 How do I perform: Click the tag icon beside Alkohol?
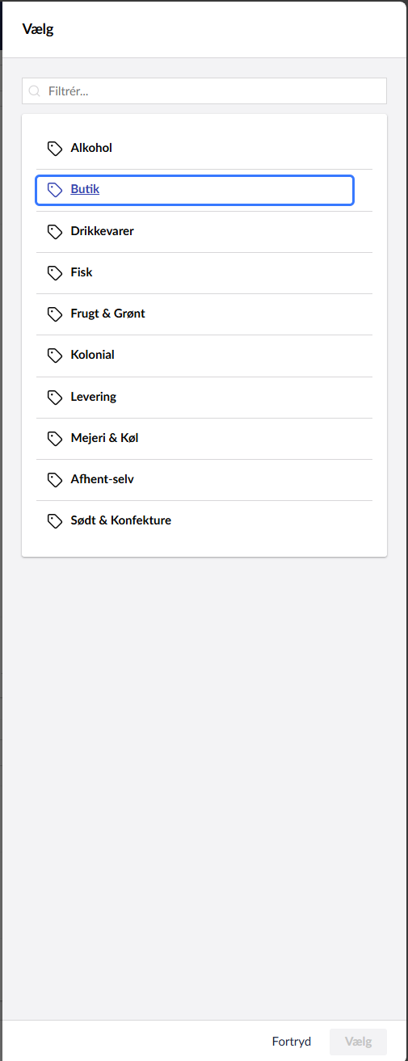tap(55, 149)
